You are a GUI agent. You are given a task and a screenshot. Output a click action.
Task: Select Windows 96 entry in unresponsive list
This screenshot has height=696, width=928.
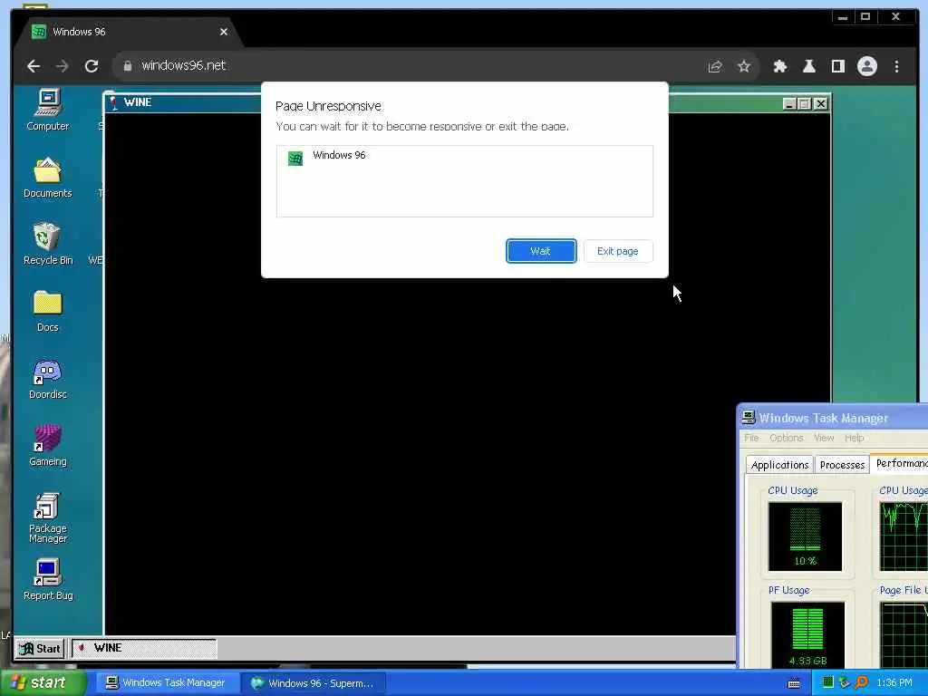click(464, 156)
